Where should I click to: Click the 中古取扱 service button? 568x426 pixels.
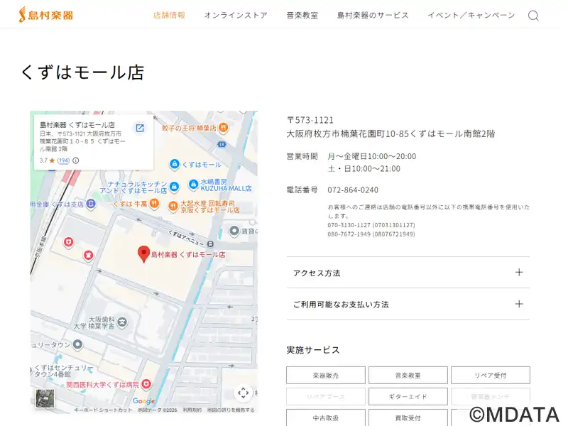[326, 417]
